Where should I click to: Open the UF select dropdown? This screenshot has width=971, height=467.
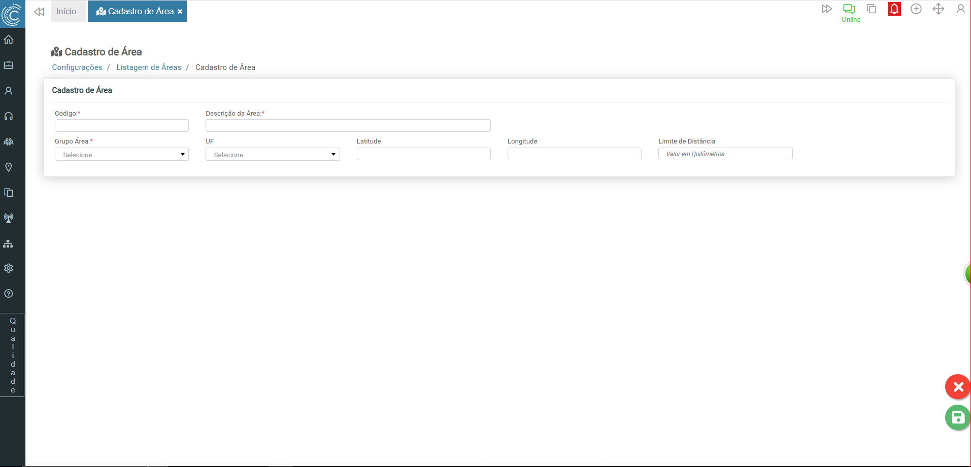point(273,154)
